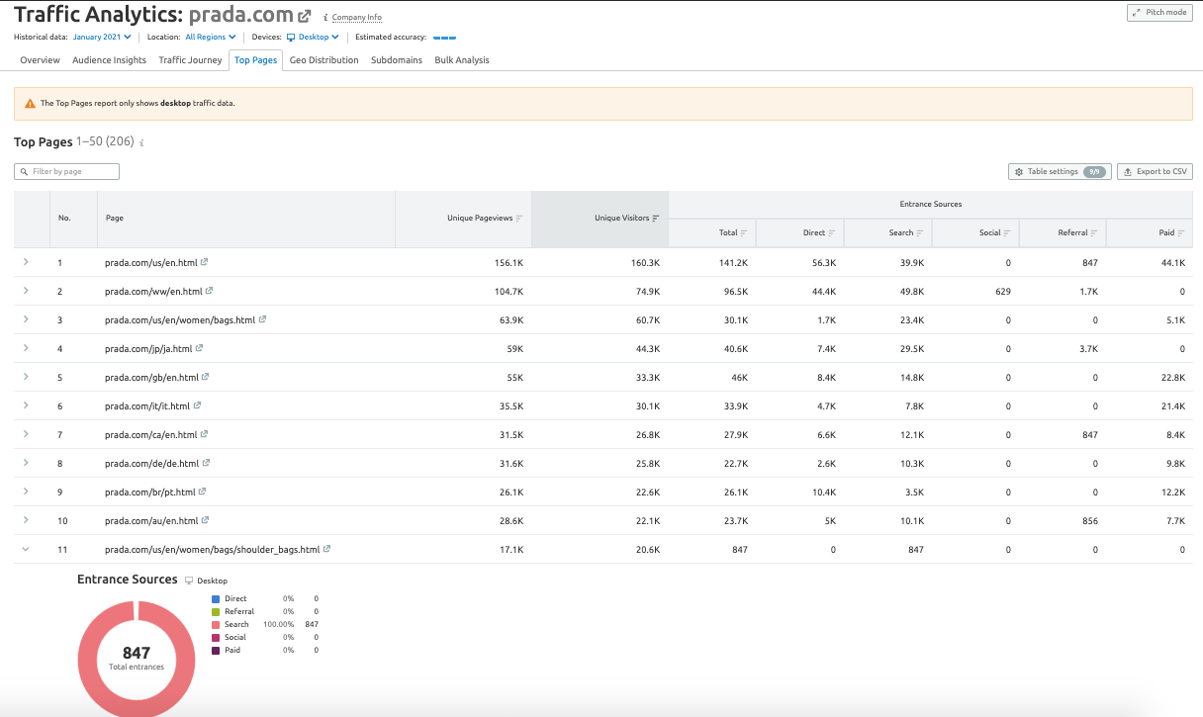This screenshot has height=717, width=1203.
Task: Open the Geo Distribution tab
Action: tap(324, 60)
